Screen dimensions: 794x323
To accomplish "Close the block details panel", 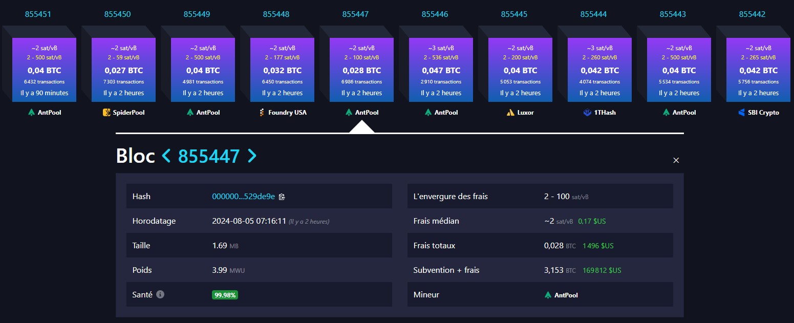I will point(676,160).
